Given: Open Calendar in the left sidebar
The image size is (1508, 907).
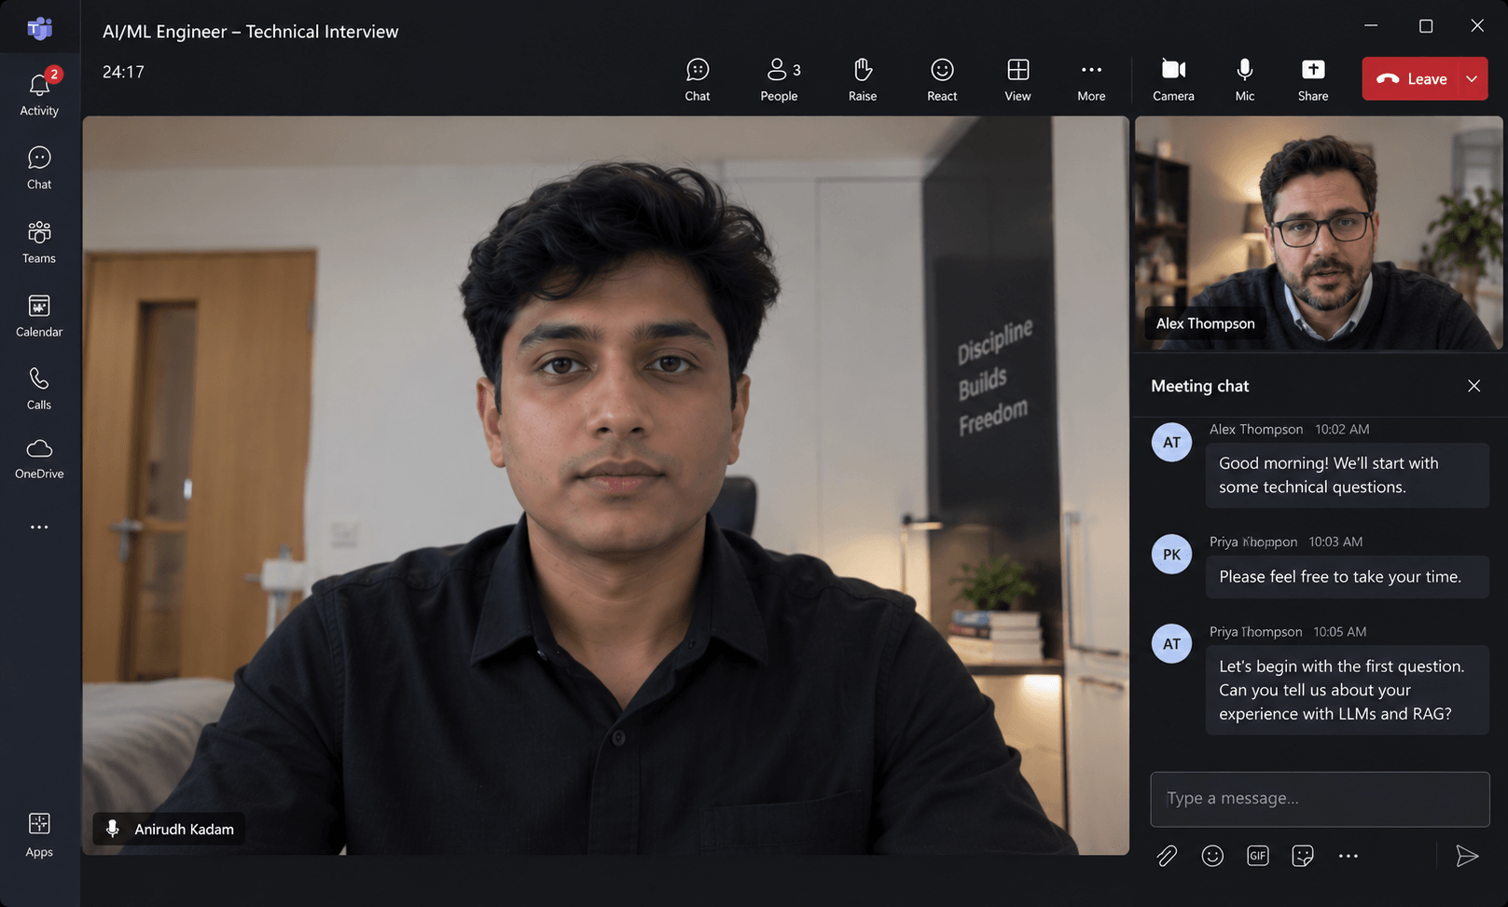Looking at the screenshot, I should (x=39, y=316).
